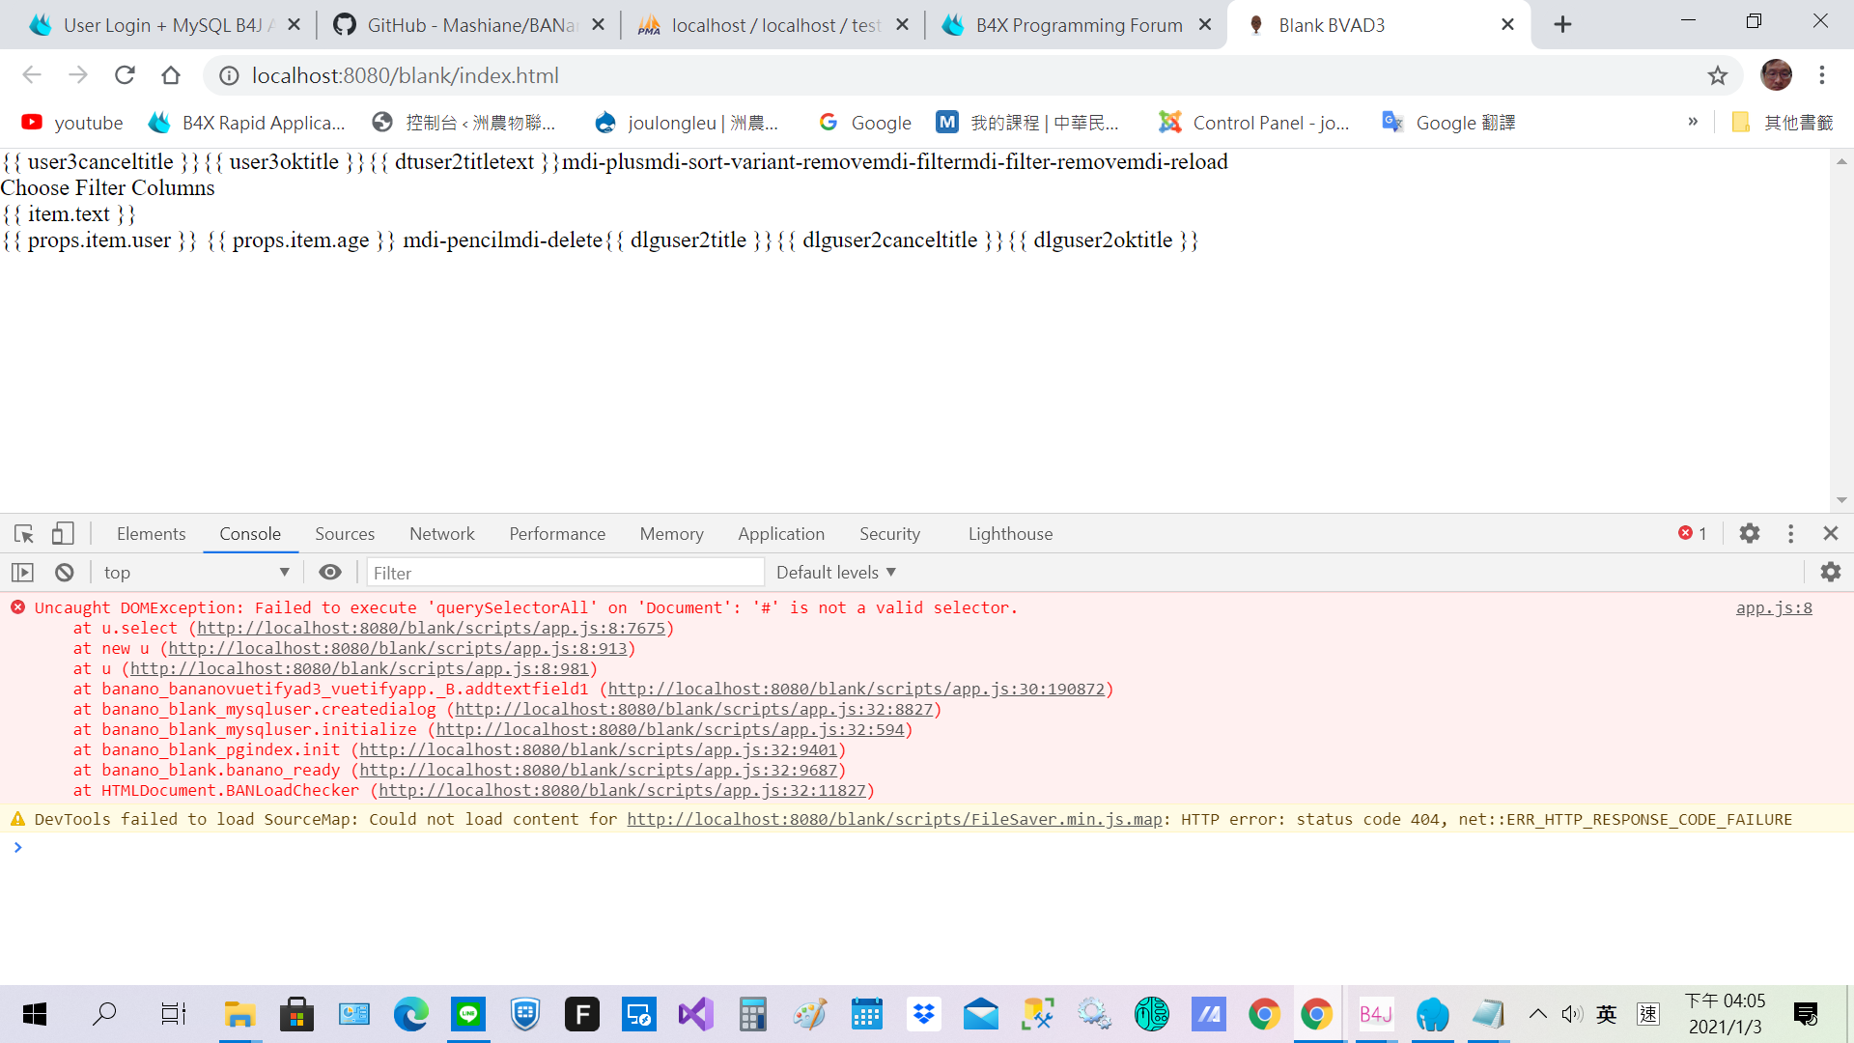1854x1043 pixels.
Task: Create live expression with eye icon
Action: click(330, 573)
